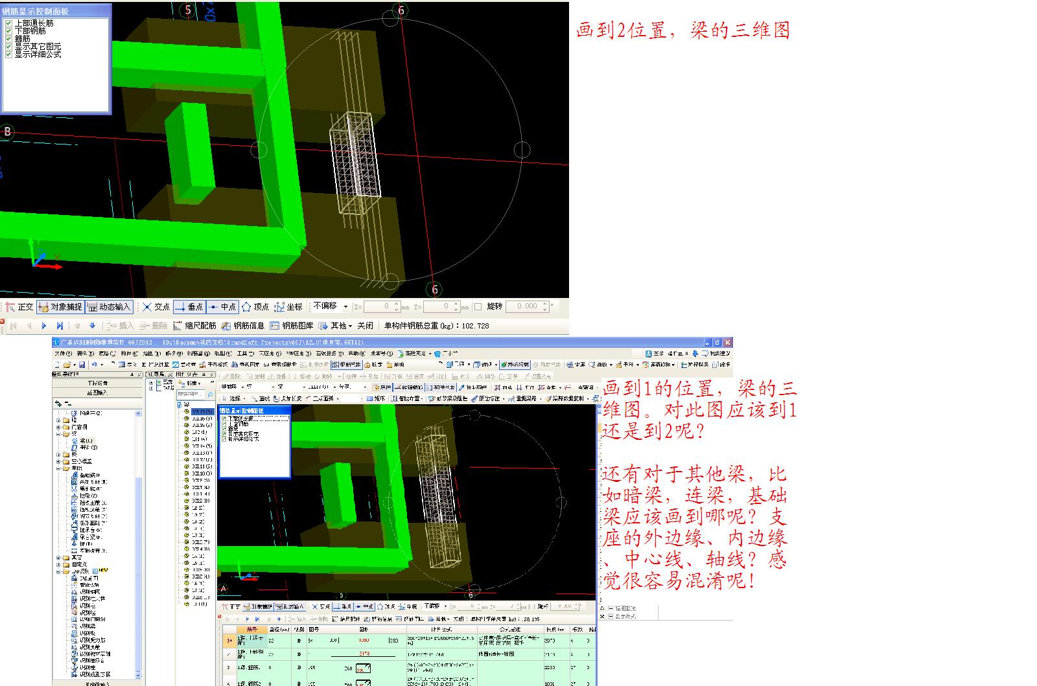Collapse the CAD识别 folder in module tree
The width and height of the screenshot is (1037, 686).
click(58, 571)
